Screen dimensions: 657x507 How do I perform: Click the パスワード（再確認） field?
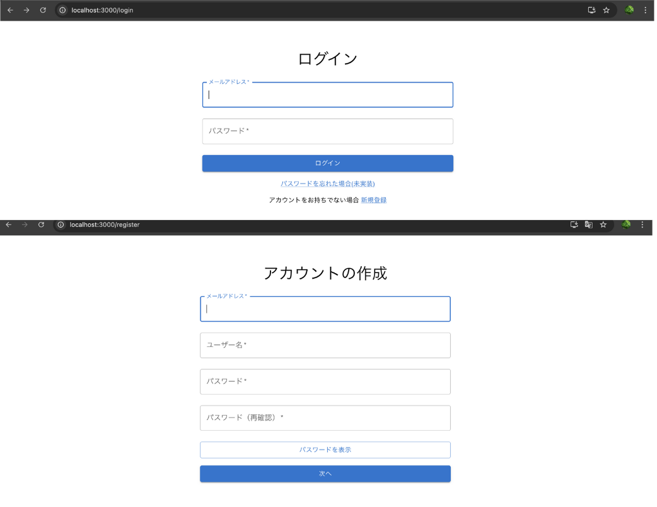pyautogui.click(x=325, y=417)
